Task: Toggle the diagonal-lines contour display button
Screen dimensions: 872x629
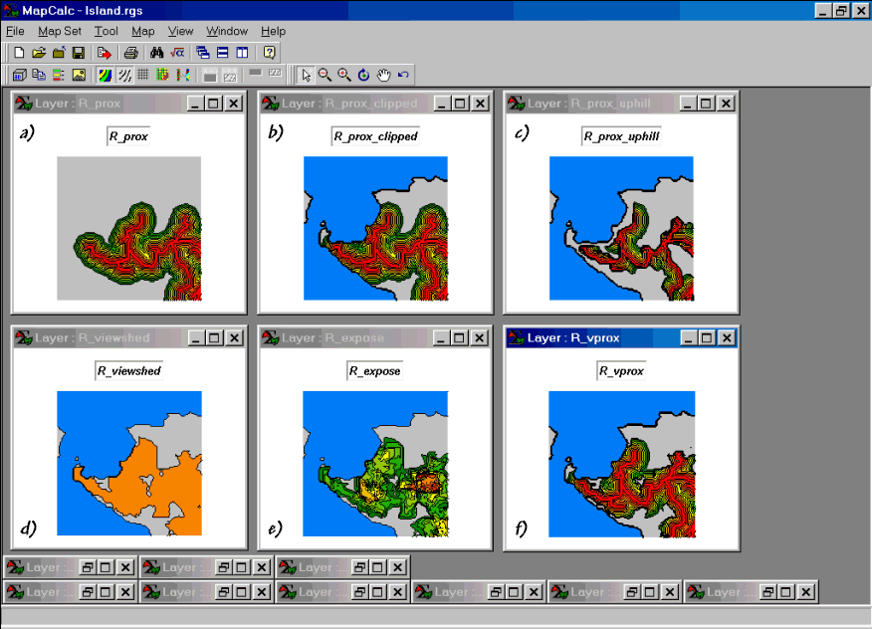Action: click(124, 75)
